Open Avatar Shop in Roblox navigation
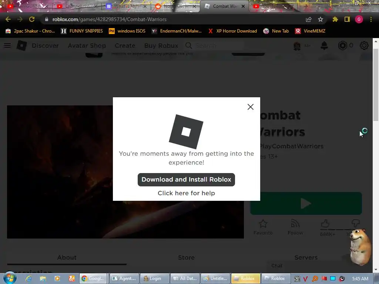Screen dimensions: 379x284 click(87, 45)
